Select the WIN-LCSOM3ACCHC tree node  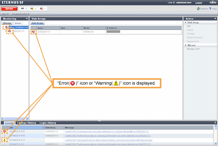18,27
